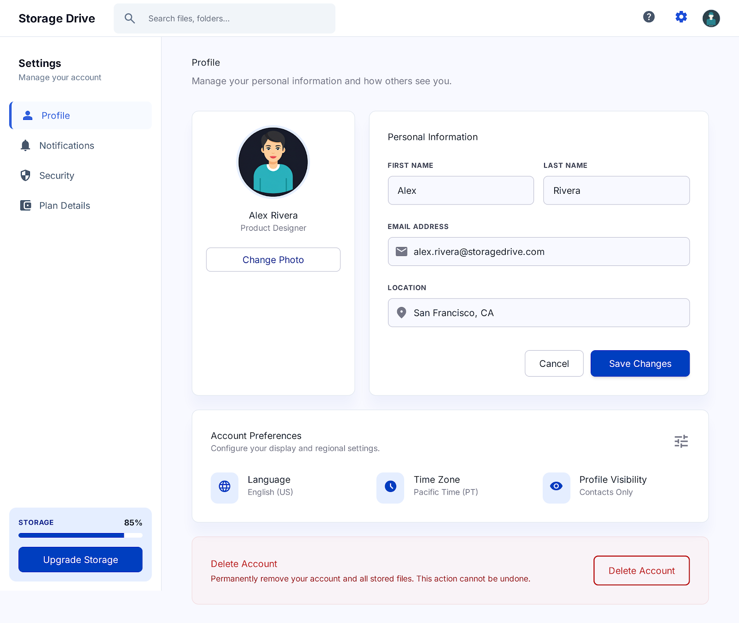This screenshot has width=739, height=623.
Task: Click the Upgrade Storage button
Action: 80,560
